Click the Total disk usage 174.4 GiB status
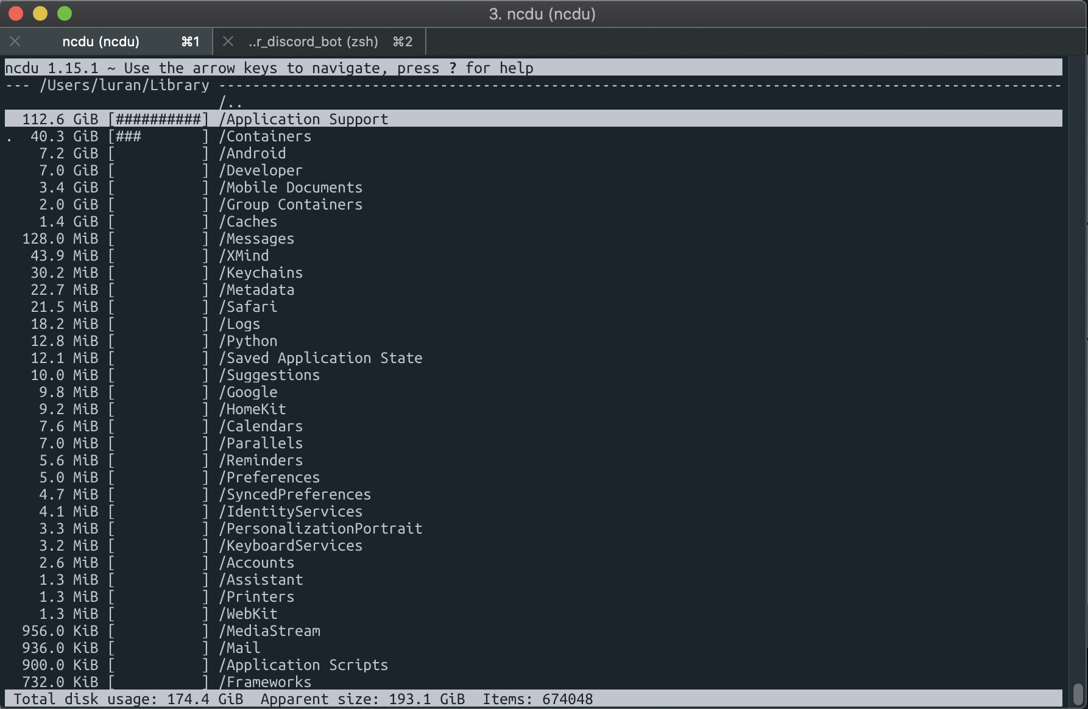 128,699
